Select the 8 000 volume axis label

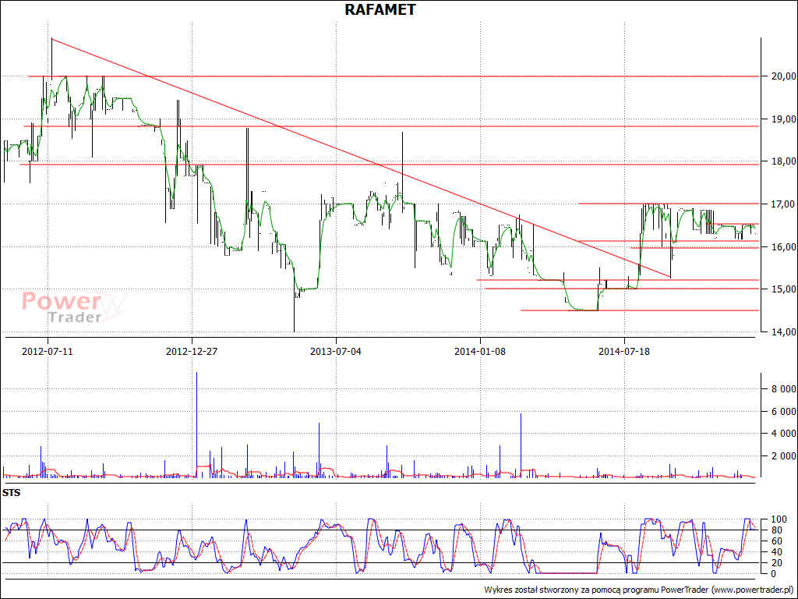click(784, 389)
